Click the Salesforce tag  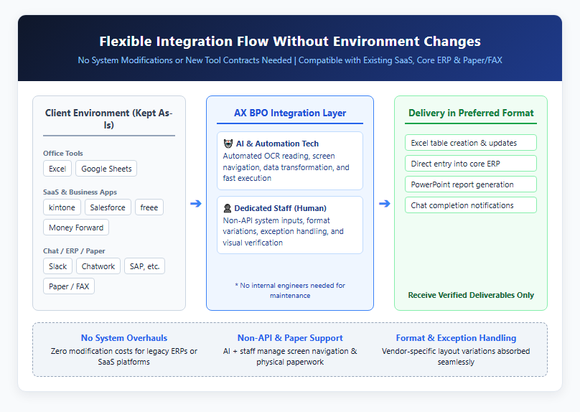(108, 207)
